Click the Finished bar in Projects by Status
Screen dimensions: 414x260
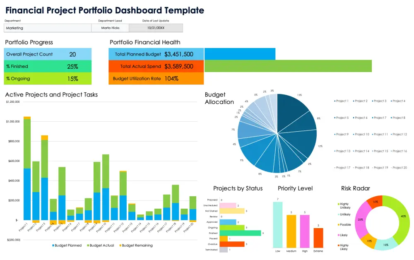click(240, 233)
